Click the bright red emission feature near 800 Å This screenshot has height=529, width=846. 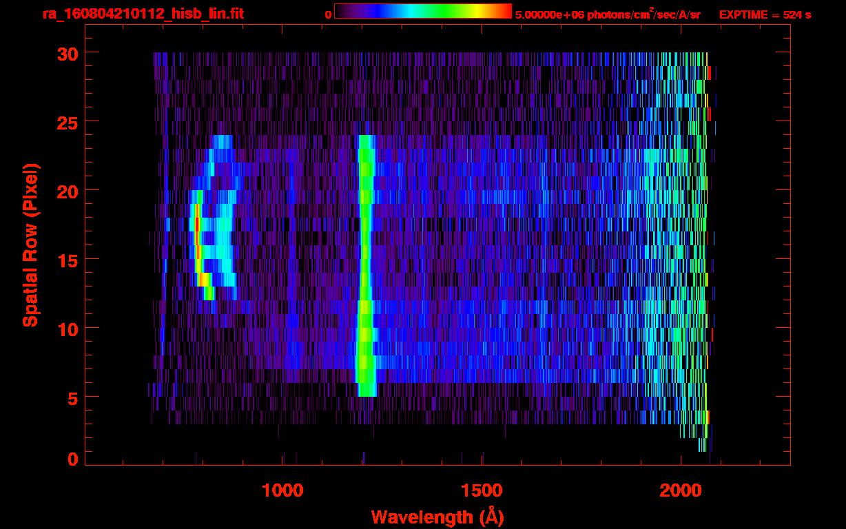pyautogui.click(x=198, y=238)
